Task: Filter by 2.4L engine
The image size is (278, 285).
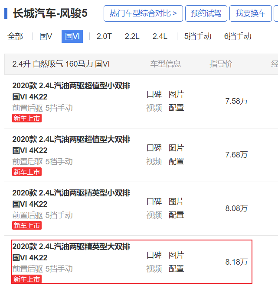Action: [160, 36]
